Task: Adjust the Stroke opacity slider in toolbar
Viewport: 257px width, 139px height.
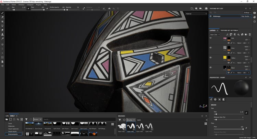Action: [57, 10]
